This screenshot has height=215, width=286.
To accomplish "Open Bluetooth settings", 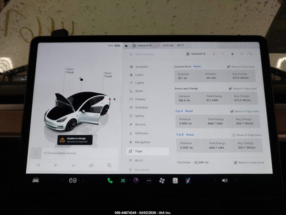I will 139,170.
